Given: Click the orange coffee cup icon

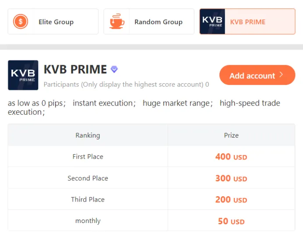Looking at the screenshot, I should pyautogui.click(x=117, y=21).
